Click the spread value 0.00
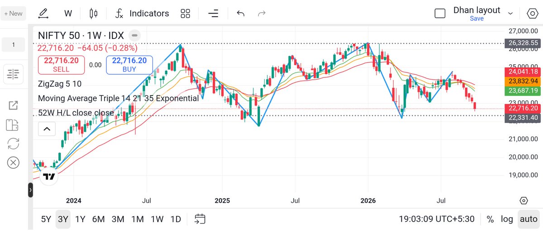543x233 pixels. pyautogui.click(x=95, y=65)
